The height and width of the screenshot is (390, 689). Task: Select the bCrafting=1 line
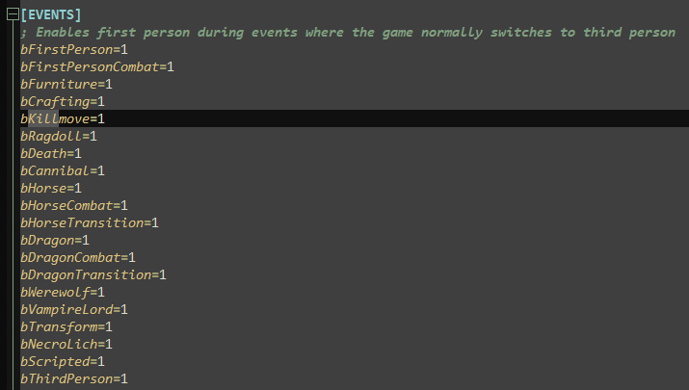(63, 101)
